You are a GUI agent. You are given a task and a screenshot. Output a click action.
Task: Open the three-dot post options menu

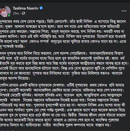pyautogui.click(x=124, y=11)
